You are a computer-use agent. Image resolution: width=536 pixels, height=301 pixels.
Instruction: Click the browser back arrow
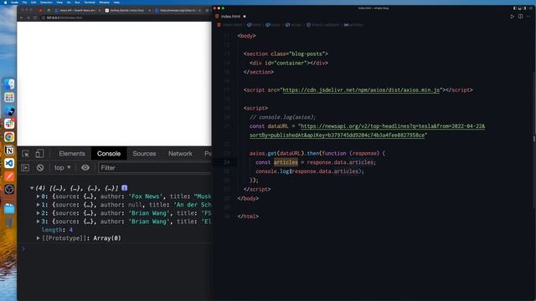coord(22,18)
